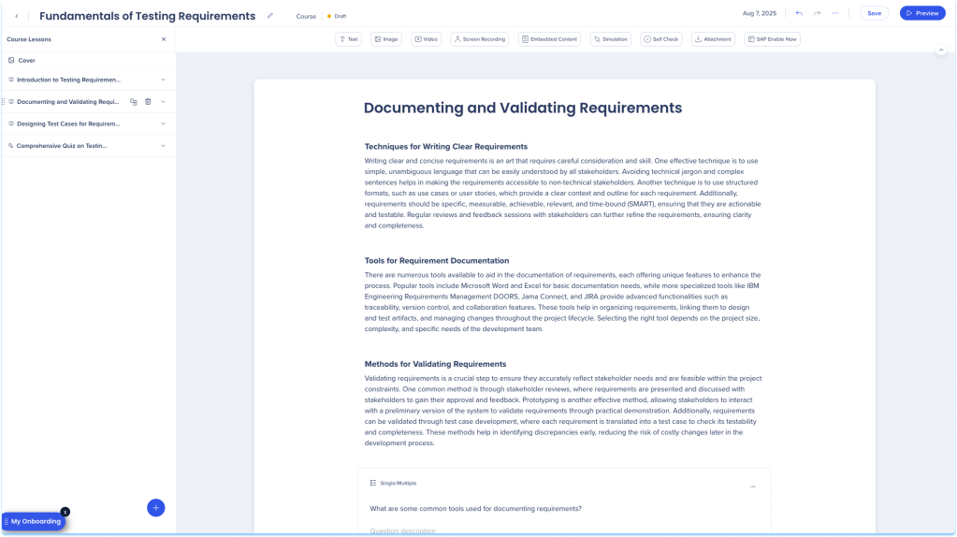Open the course Preview
The height and width of the screenshot is (537, 957).
[921, 13]
